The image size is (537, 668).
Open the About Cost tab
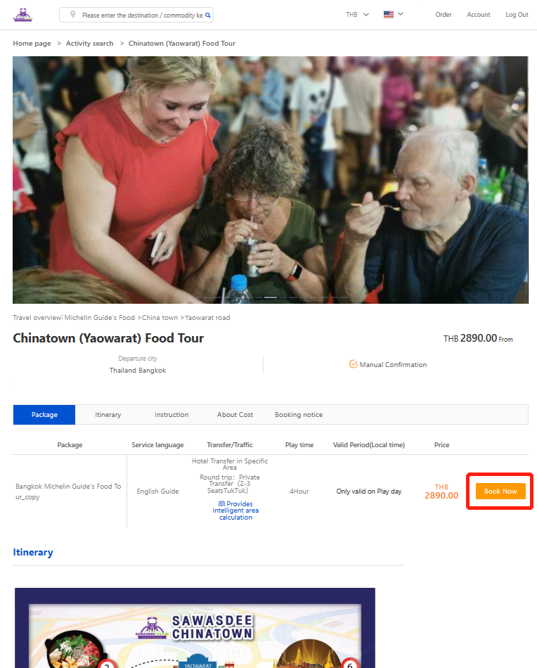[x=235, y=415]
